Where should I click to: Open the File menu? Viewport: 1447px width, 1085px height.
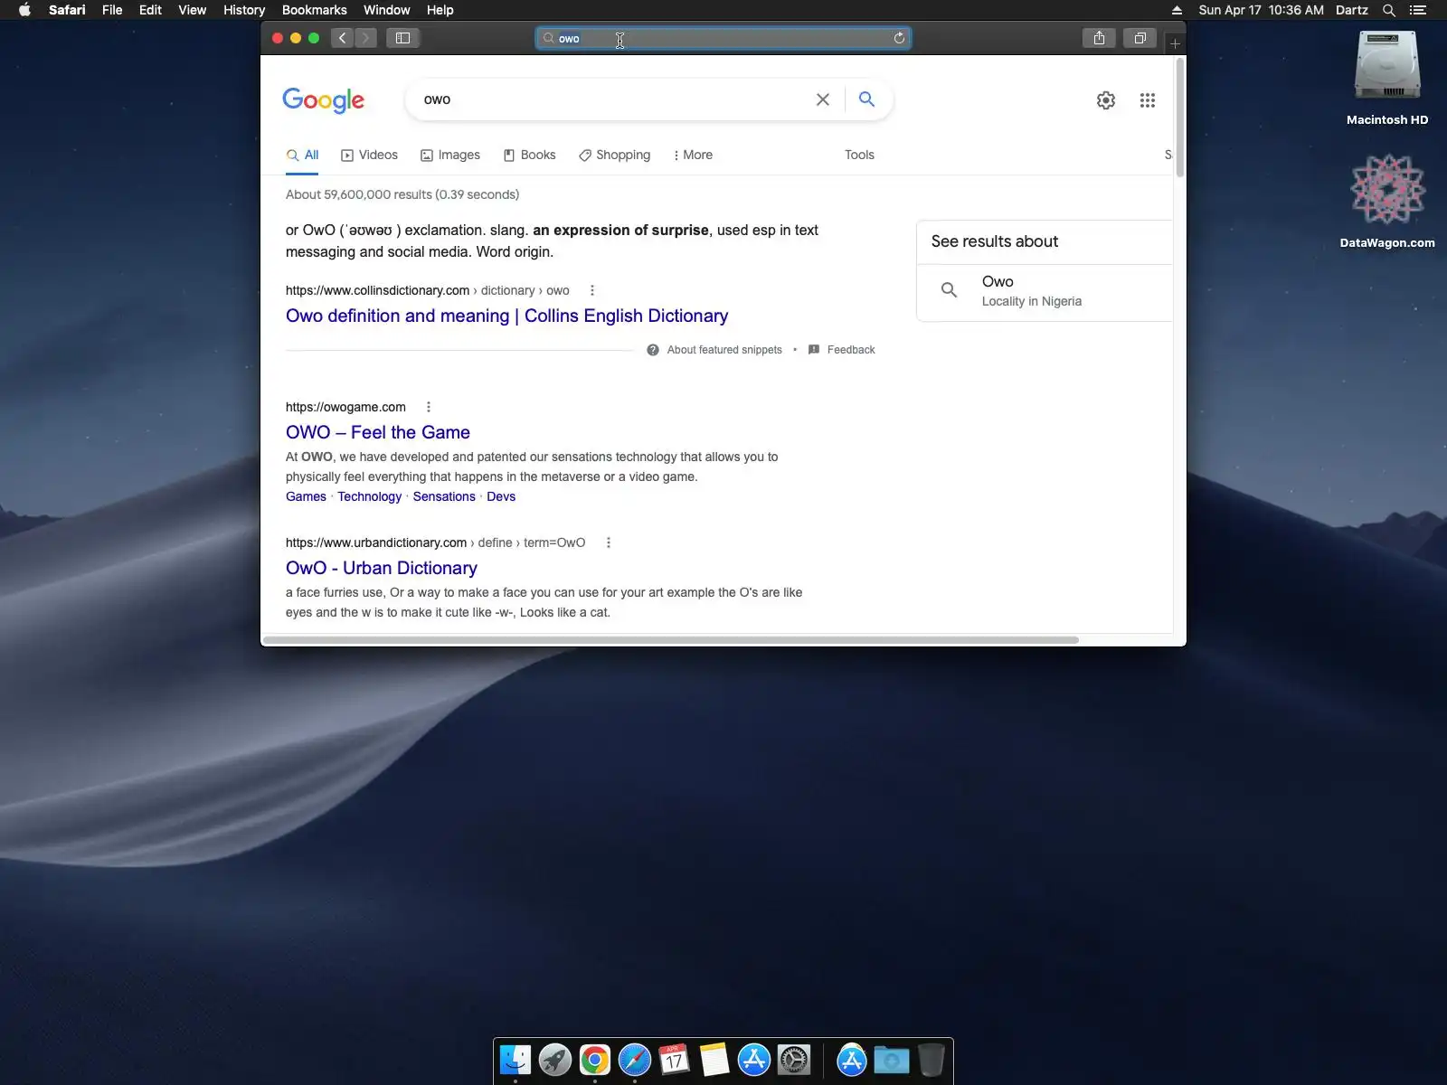coord(112,10)
